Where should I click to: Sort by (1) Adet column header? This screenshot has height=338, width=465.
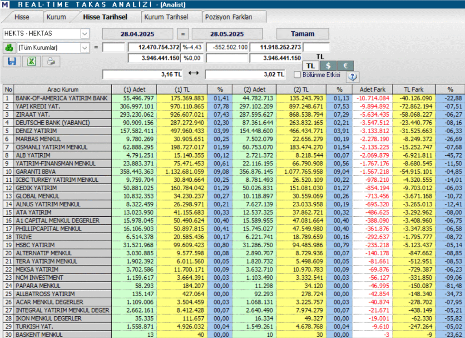point(134,89)
